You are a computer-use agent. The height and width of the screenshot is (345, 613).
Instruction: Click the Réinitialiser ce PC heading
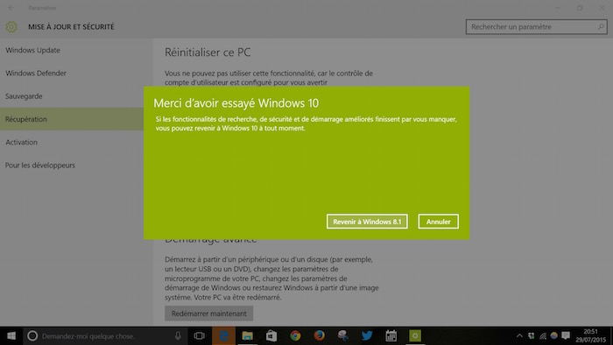pyautogui.click(x=208, y=53)
